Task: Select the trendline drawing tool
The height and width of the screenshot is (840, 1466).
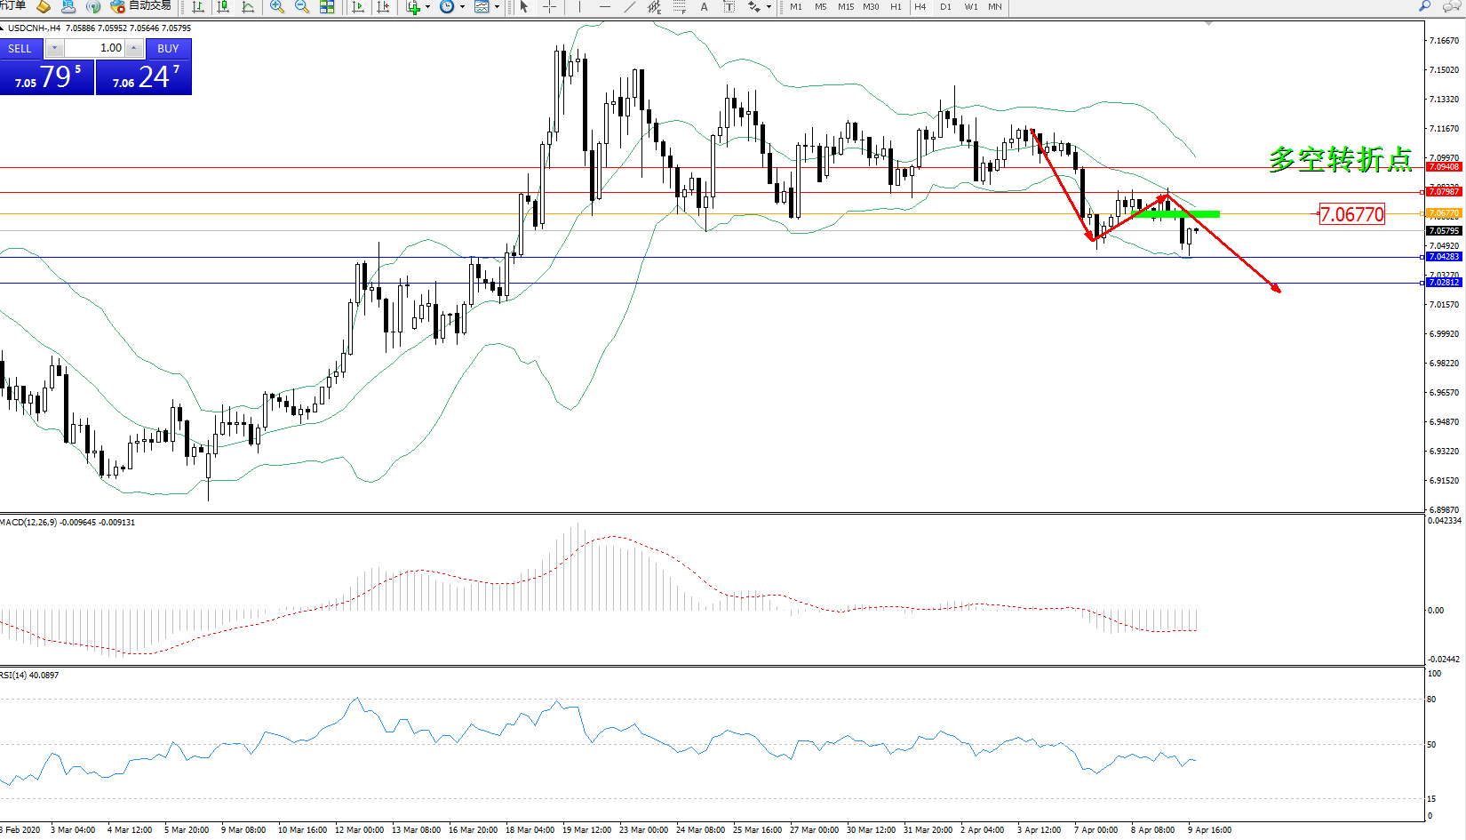Action: 630,7
